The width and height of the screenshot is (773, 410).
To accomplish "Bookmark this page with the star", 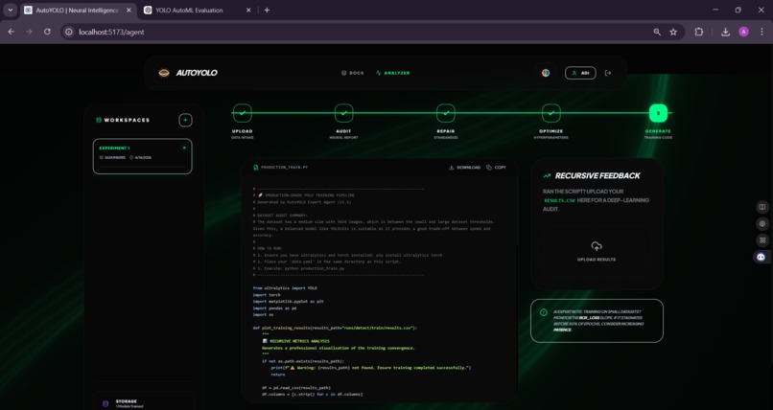I will pos(673,32).
